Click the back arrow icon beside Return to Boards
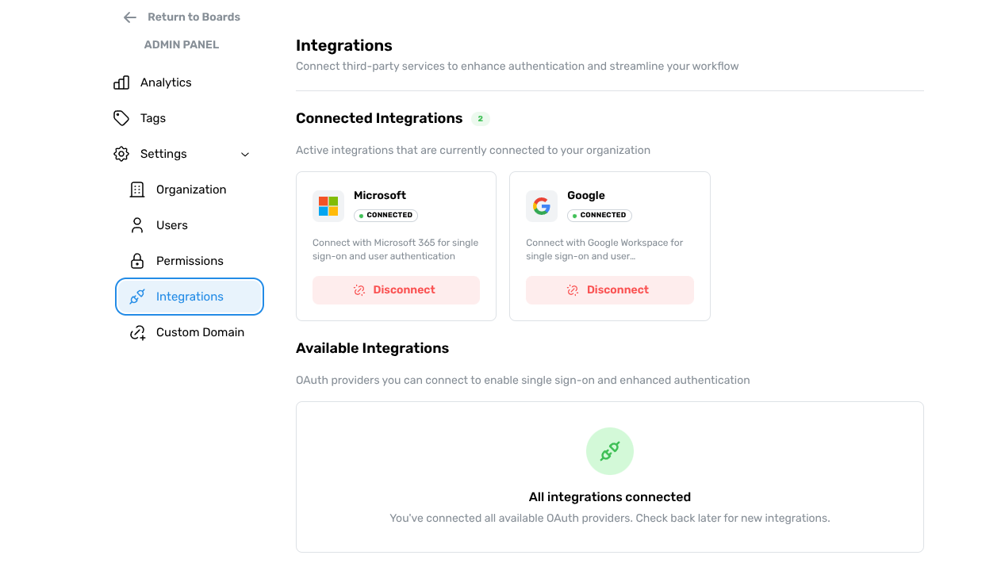The height and width of the screenshot is (563, 1001). pos(130,17)
